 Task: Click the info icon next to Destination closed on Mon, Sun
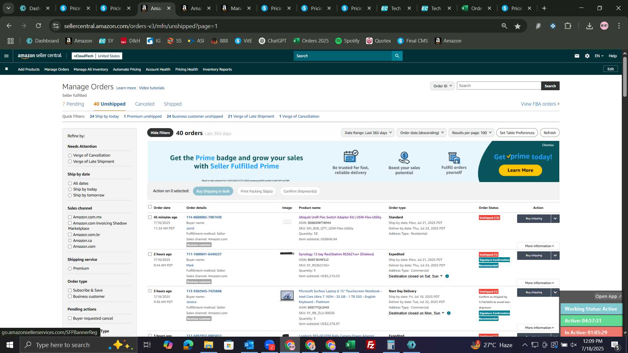[x=449, y=313]
